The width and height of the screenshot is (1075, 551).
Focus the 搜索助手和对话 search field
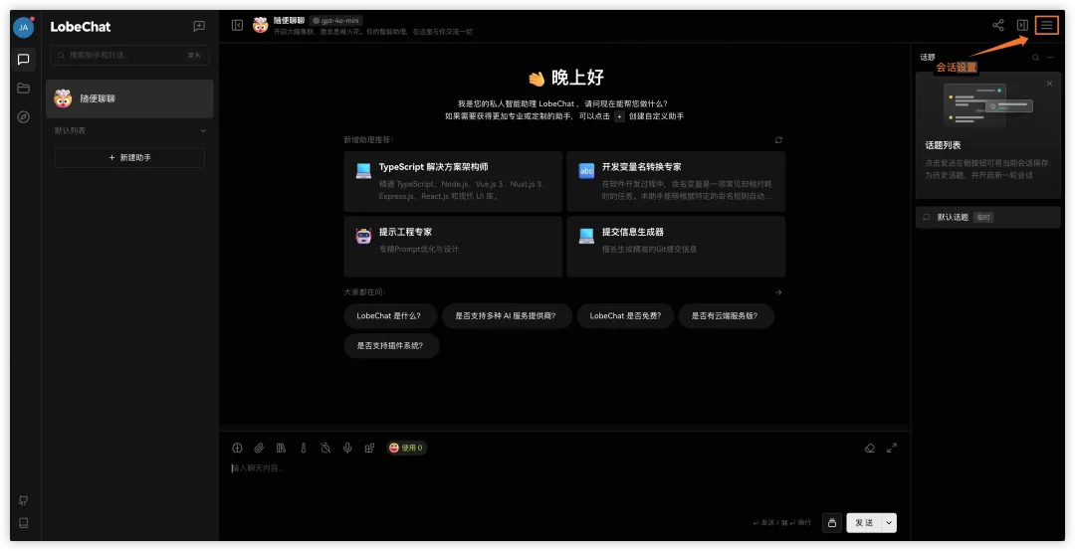tap(129, 55)
